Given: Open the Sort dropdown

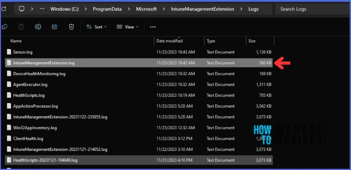Looking at the screenshot, I should coord(97,27).
